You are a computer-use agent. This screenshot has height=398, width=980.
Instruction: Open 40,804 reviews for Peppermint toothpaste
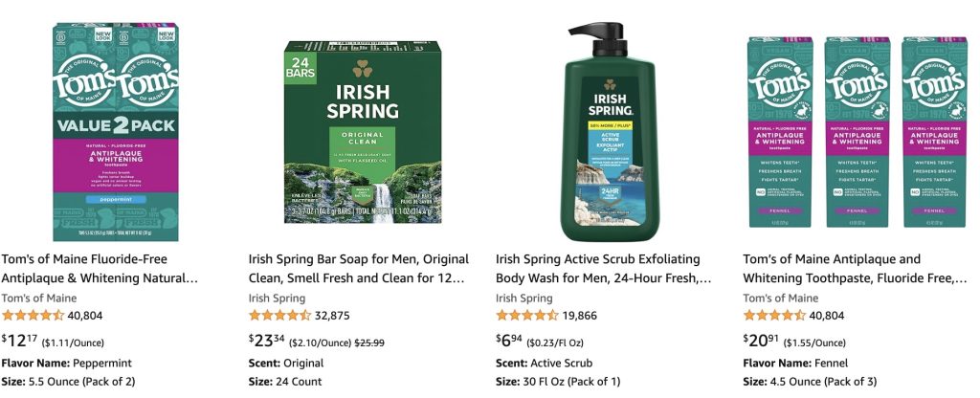click(x=85, y=315)
